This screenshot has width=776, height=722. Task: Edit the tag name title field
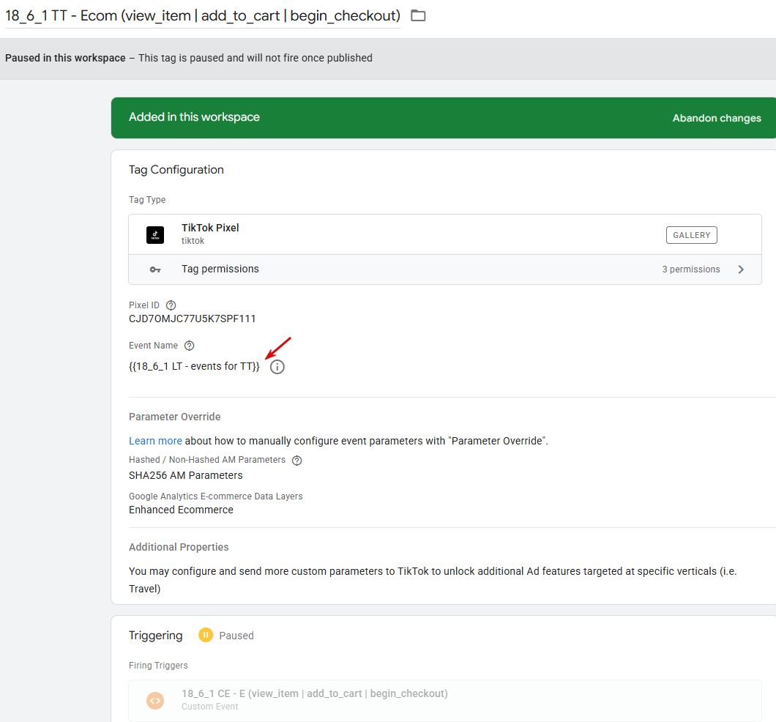point(203,15)
